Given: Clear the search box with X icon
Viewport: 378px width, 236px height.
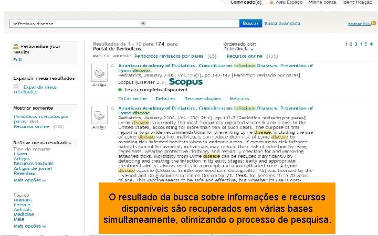Looking at the screenshot, I should [143, 24].
